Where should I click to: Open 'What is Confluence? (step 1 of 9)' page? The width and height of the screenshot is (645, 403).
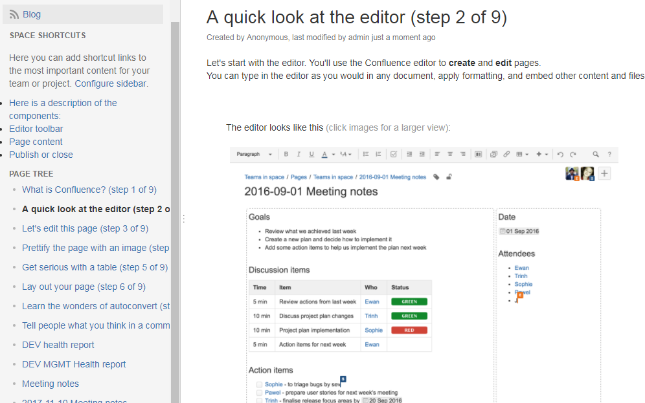tap(89, 190)
